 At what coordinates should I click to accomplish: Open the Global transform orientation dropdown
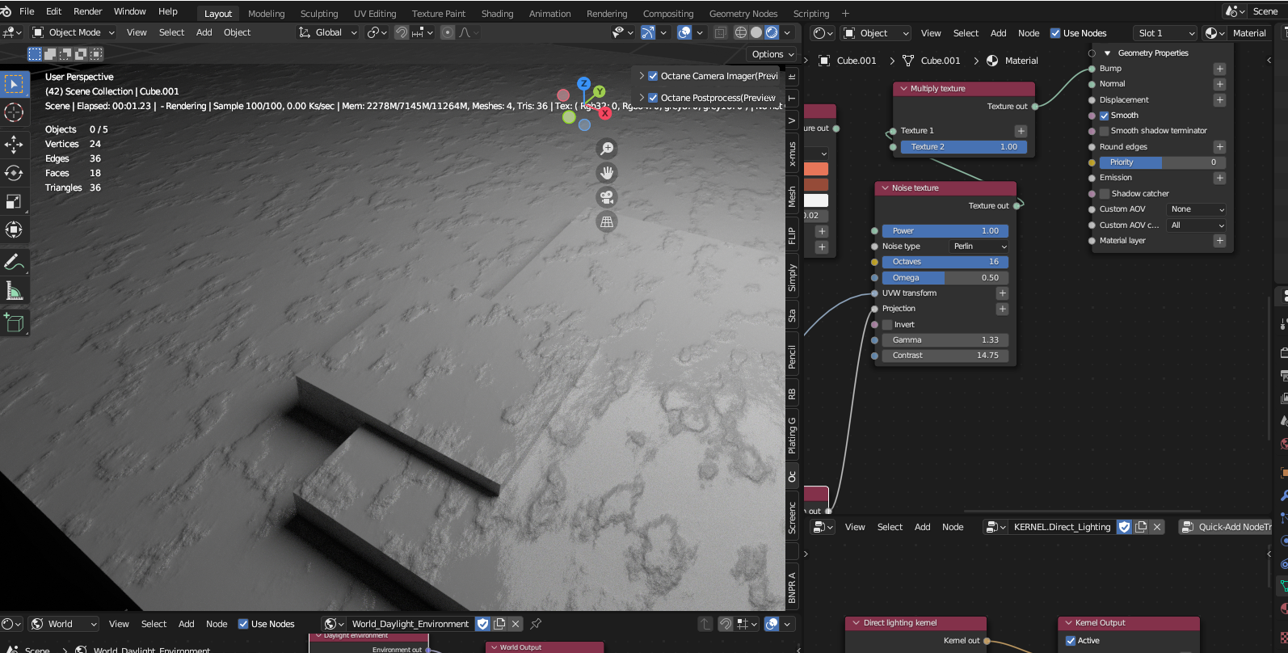tap(327, 32)
